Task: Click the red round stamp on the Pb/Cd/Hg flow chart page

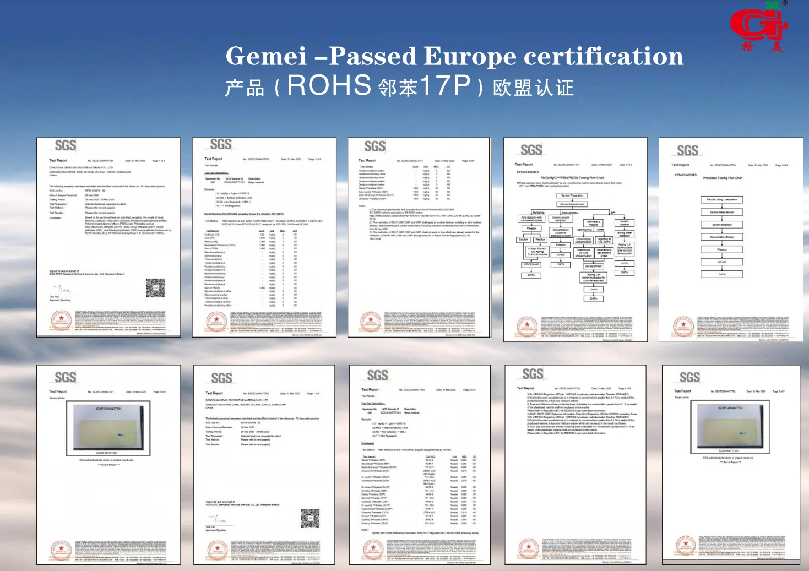Action: coord(527,326)
